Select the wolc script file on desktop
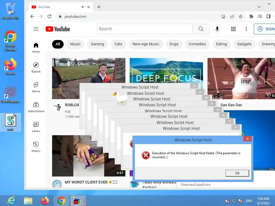 (x=10, y=122)
